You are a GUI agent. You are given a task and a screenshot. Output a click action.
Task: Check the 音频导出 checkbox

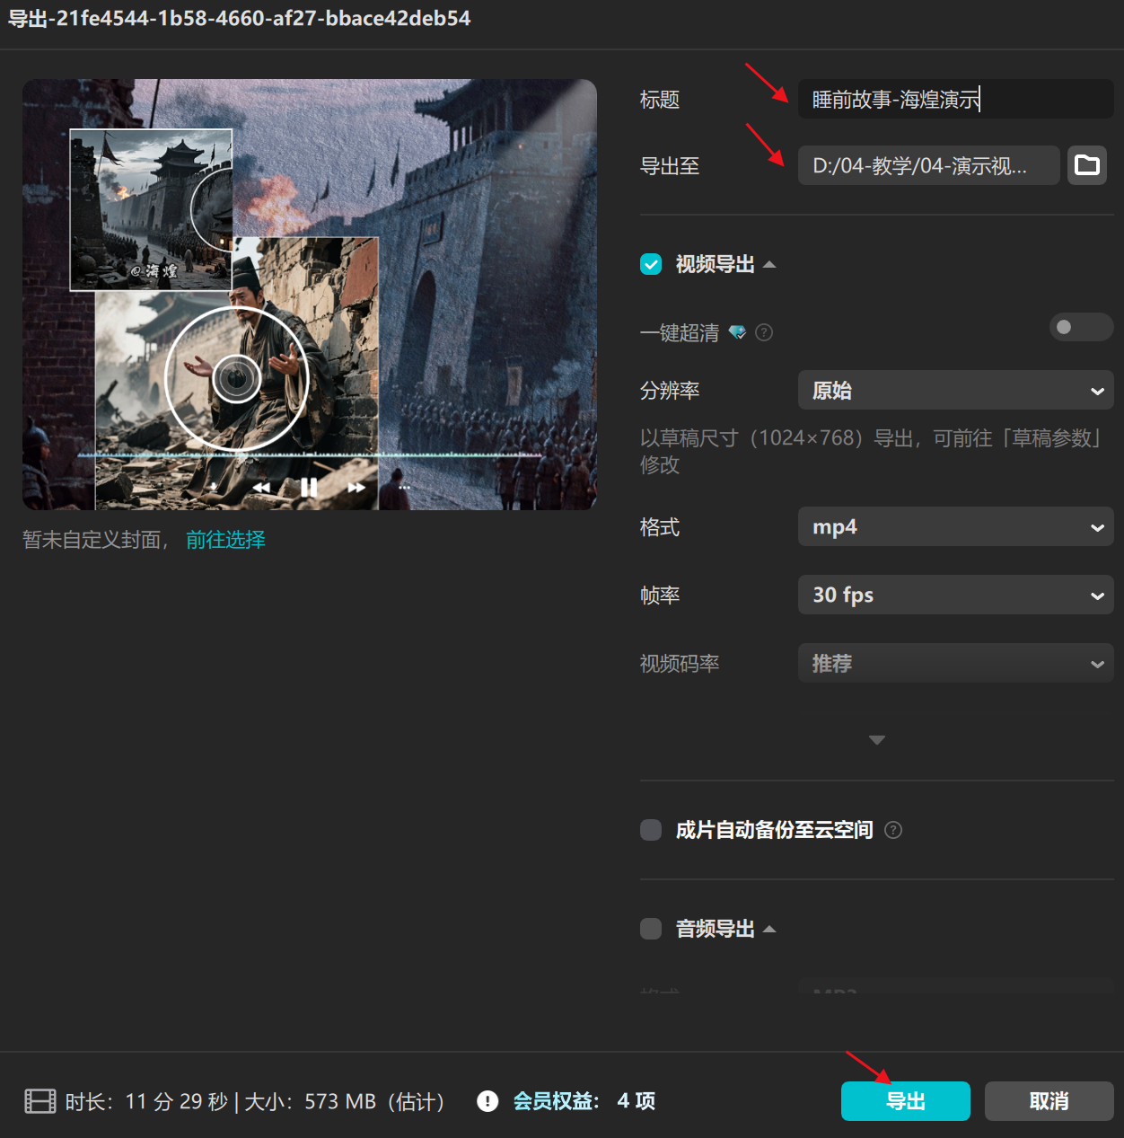pyautogui.click(x=651, y=929)
